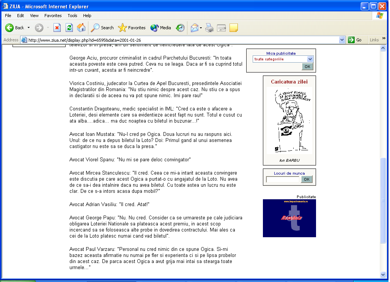
Task: Open the Favorites star pane
Action: tap(132, 28)
